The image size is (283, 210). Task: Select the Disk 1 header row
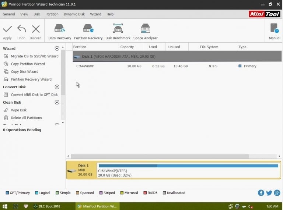[x=177, y=56]
